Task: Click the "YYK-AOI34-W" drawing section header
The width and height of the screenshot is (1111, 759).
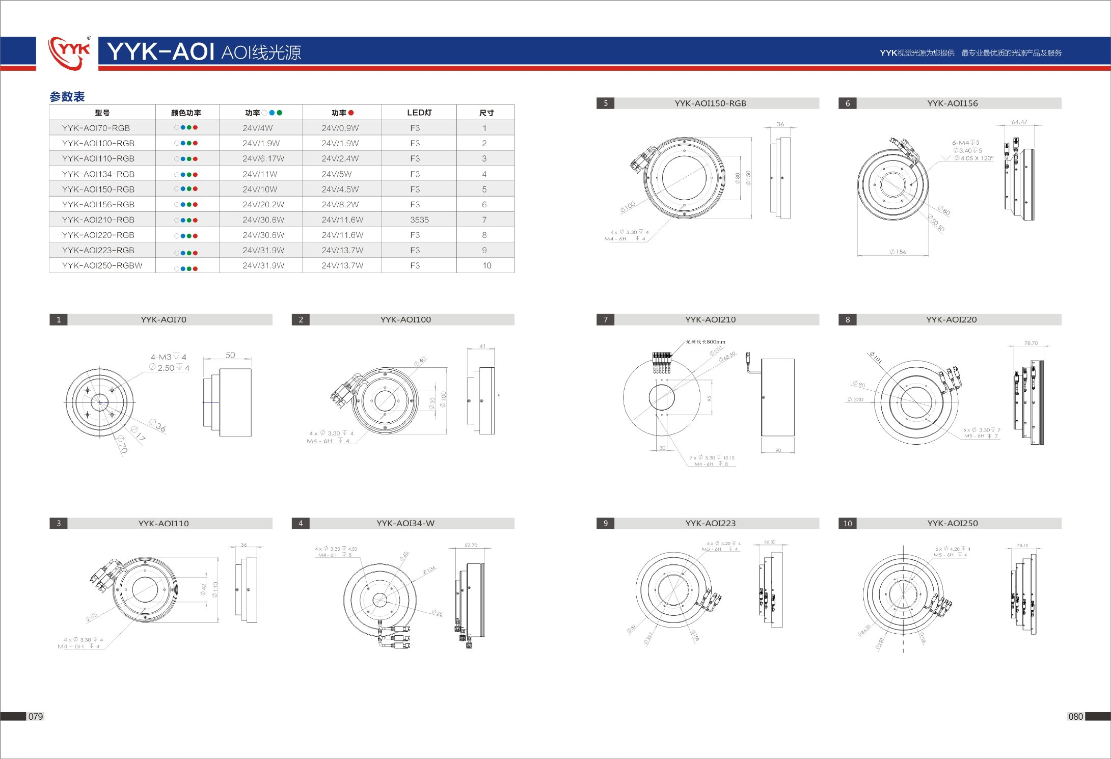Action: [x=403, y=523]
